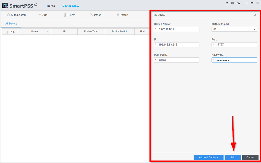Click the Delete trash toolbar button
Screen dimensions: 261x163
coord(69,15)
